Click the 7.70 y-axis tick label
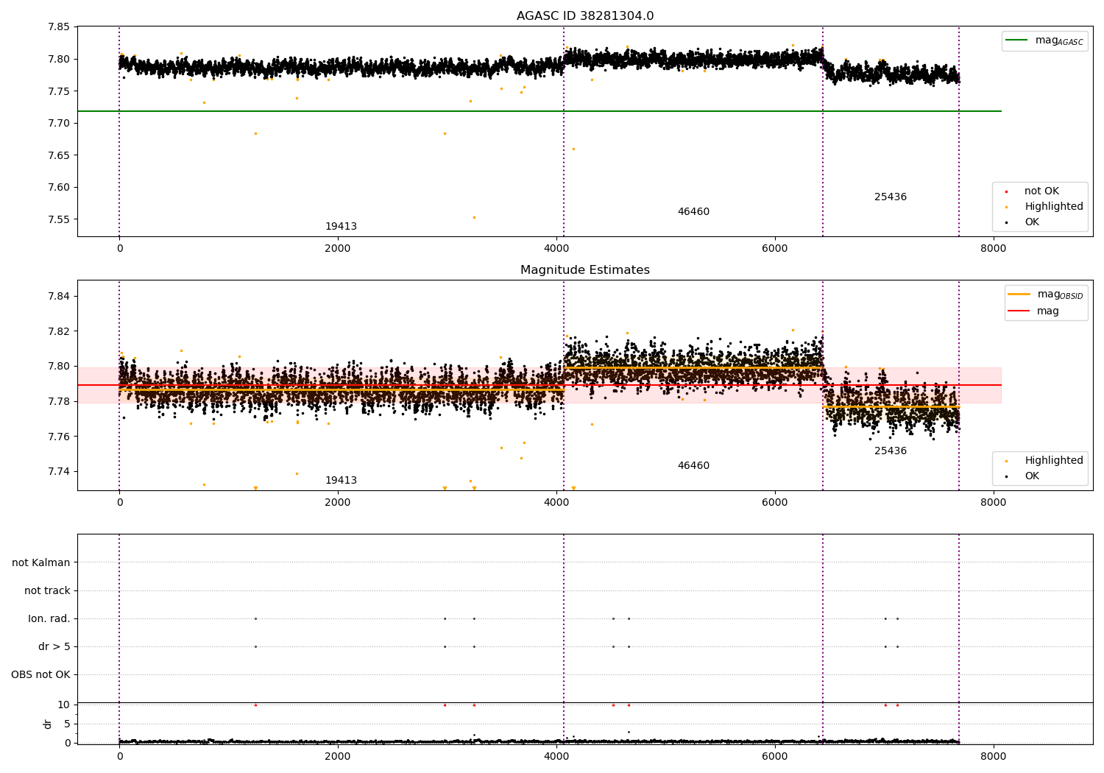This screenshot has width=1104, height=773. tap(59, 123)
